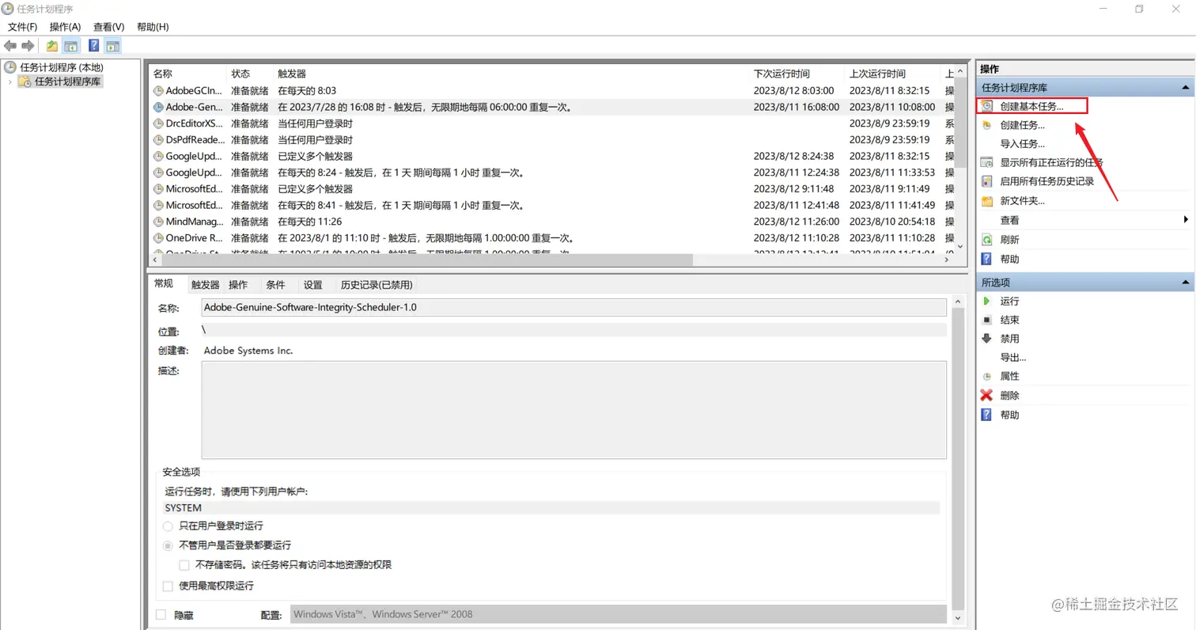Click the red X 删除 icon

point(986,395)
